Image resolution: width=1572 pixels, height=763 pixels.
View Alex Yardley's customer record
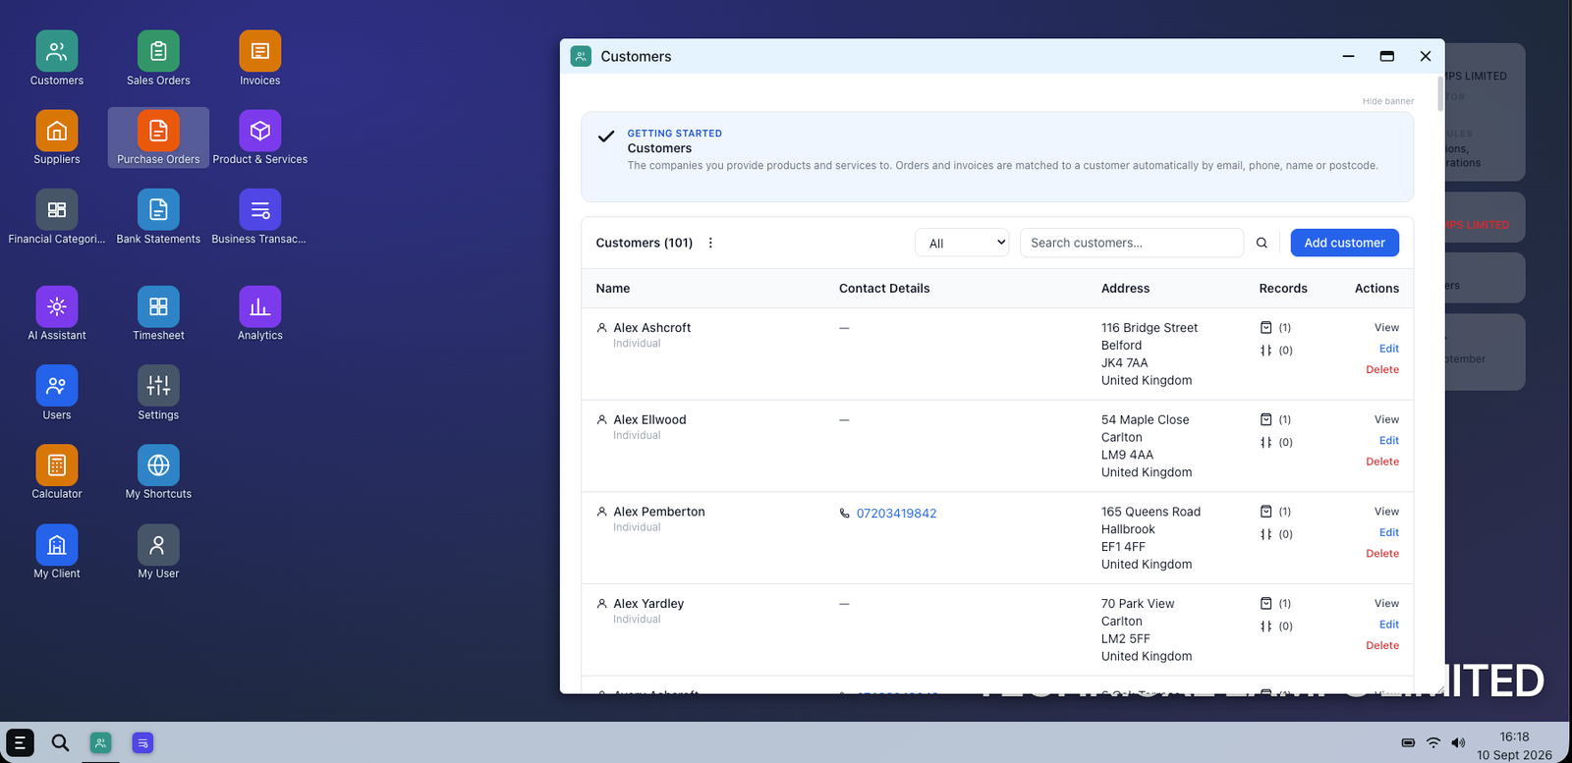click(1386, 603)
